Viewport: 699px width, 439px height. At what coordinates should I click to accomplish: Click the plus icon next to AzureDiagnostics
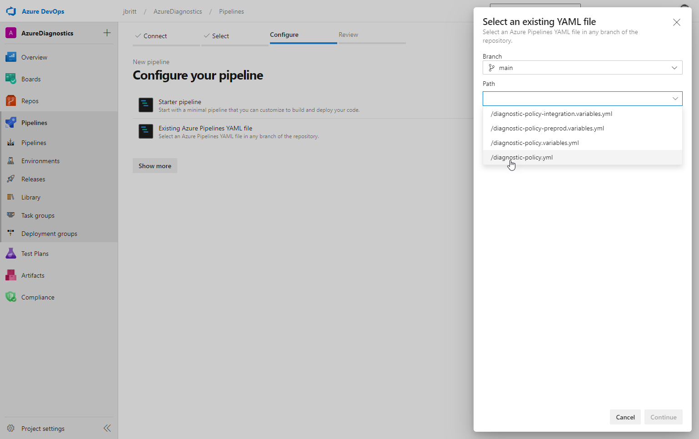[x=107, y=33]
